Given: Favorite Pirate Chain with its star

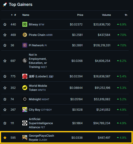Looking at the screenshot, I should (5, 35).
